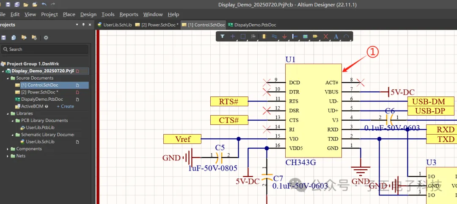This screenshot has width=457, height=204.
Task: Select [2] Power.SchDoc in project tree
Action: tap(40, 92)
